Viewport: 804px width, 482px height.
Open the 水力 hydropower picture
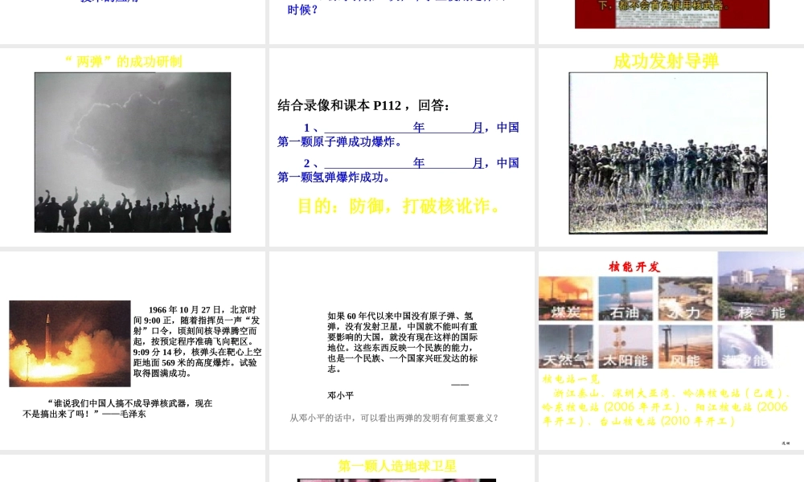point(686,299)
